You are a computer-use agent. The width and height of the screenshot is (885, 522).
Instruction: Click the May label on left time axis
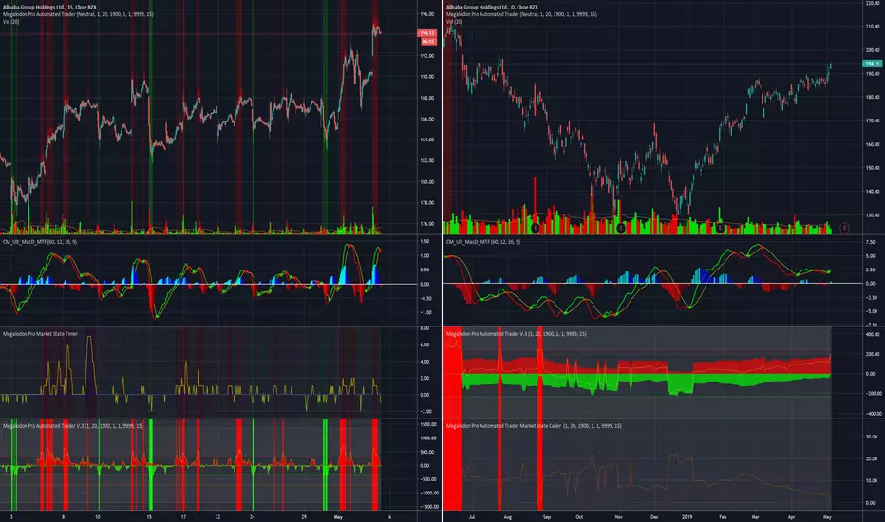338,516
